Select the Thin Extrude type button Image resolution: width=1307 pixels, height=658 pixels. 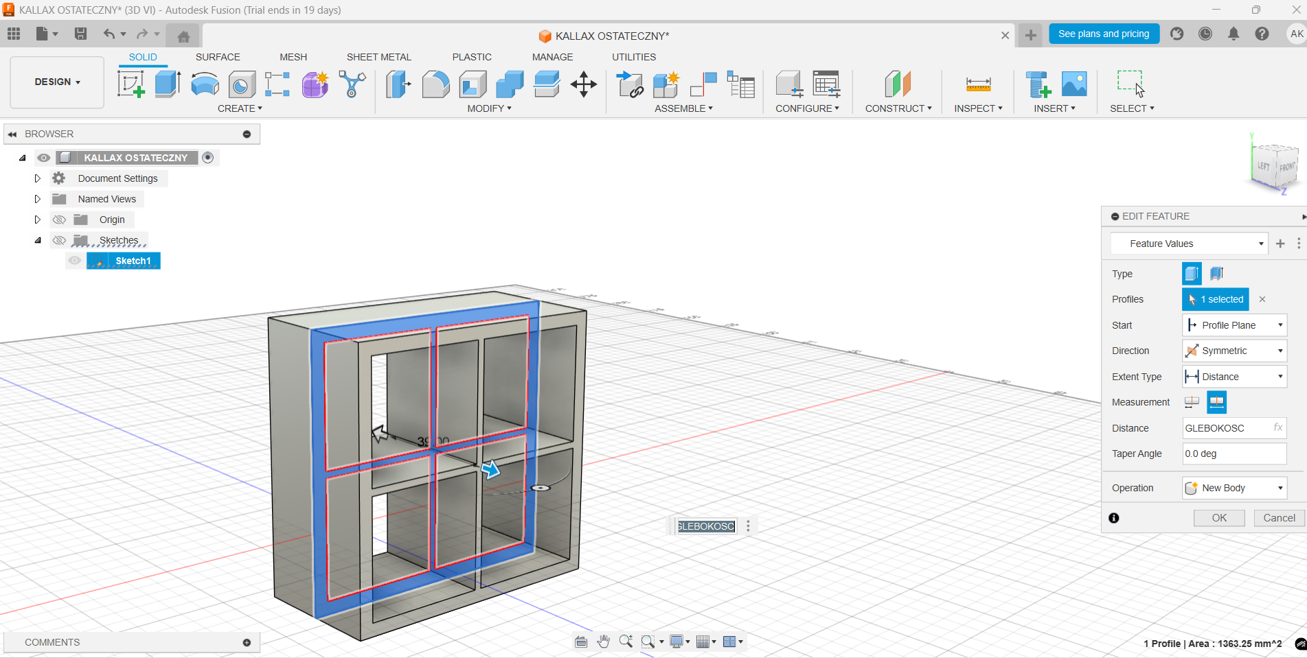(x=1216, y=274)
